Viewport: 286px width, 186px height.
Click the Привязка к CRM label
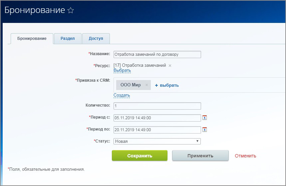(x=93, y=80)
